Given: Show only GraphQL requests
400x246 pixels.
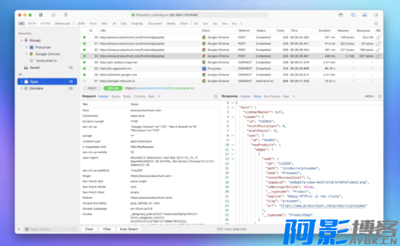Looking at the screenshot, I should point(137,24).
